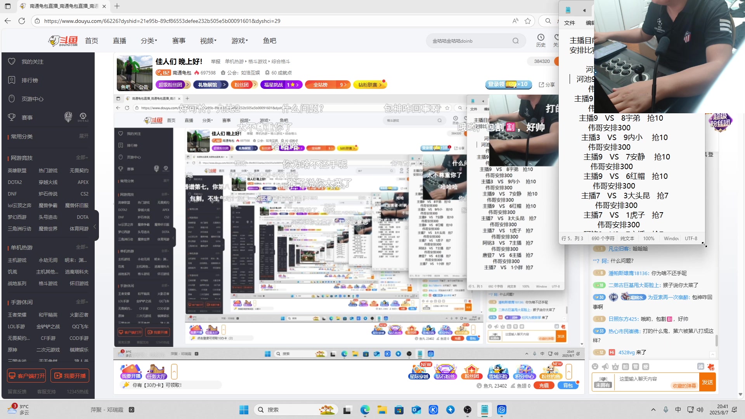Open 星际穿越 activity icon
745x419 pixels.
pyautogui.click(x=419, y=371)
